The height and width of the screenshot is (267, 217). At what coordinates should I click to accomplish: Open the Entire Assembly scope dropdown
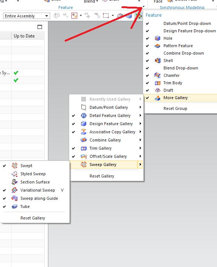point(46,16)
